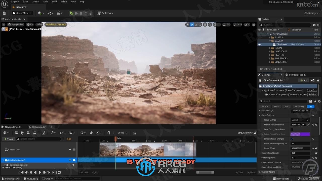
Task: Activate the Rotate gizmo tool
Action: pos(196,24)
